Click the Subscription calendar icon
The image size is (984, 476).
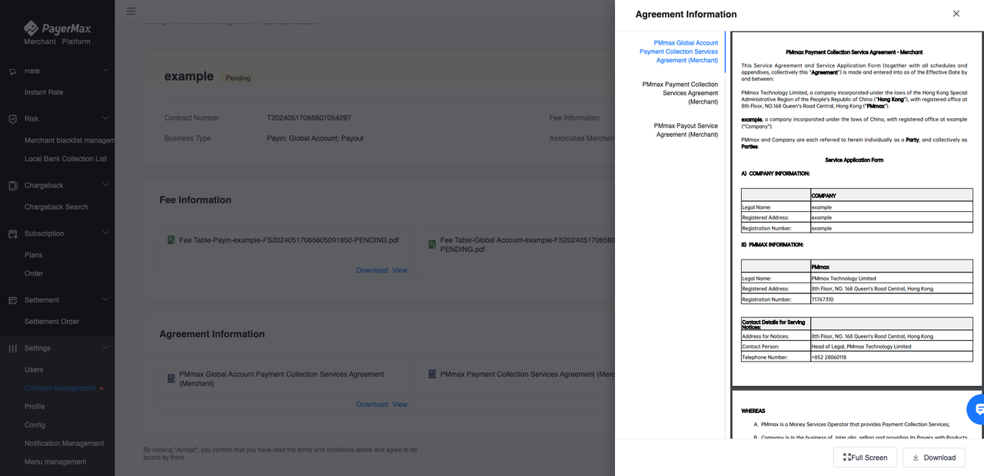coord(13,234)
